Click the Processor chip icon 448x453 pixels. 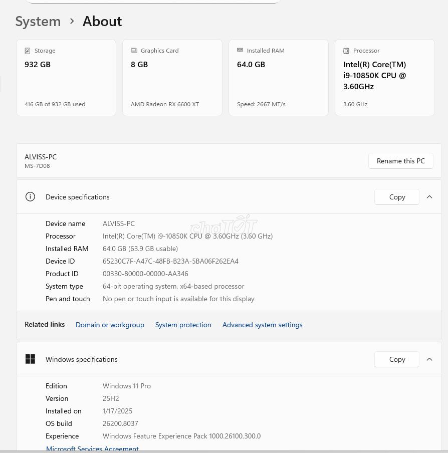point(346,51)
